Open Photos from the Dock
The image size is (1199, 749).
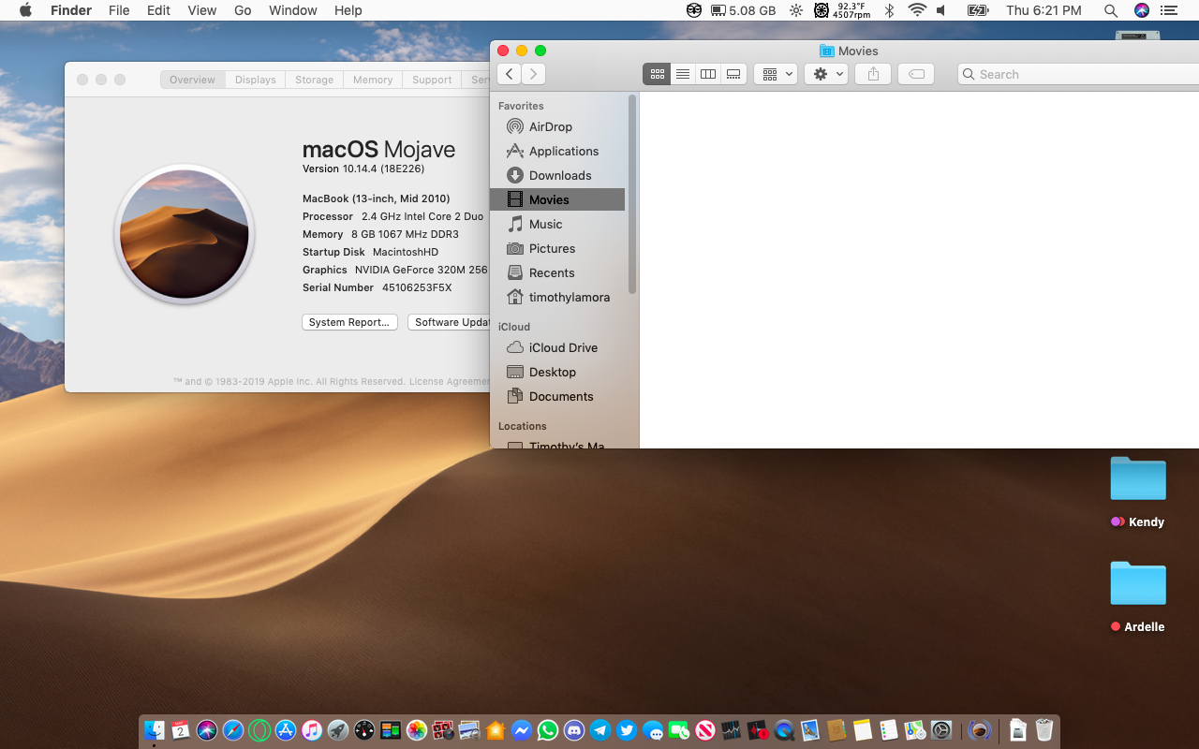[x=417, y=730]
